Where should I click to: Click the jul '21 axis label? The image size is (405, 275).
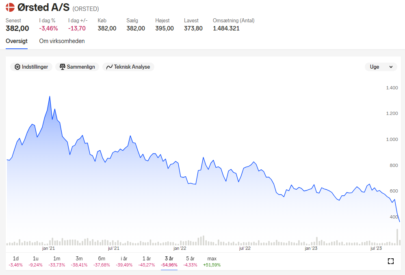[114, 249]
